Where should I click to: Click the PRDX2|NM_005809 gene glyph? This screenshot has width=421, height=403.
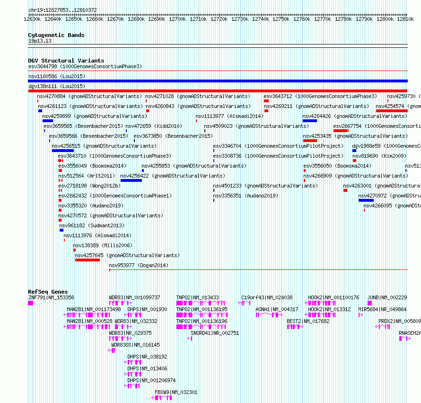(383, 327)
